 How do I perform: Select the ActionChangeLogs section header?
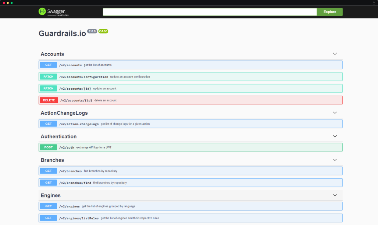(x=64, y=113)
